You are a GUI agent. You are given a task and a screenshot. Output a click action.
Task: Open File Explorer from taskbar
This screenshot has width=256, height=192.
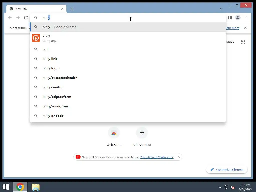pos(36,187)
